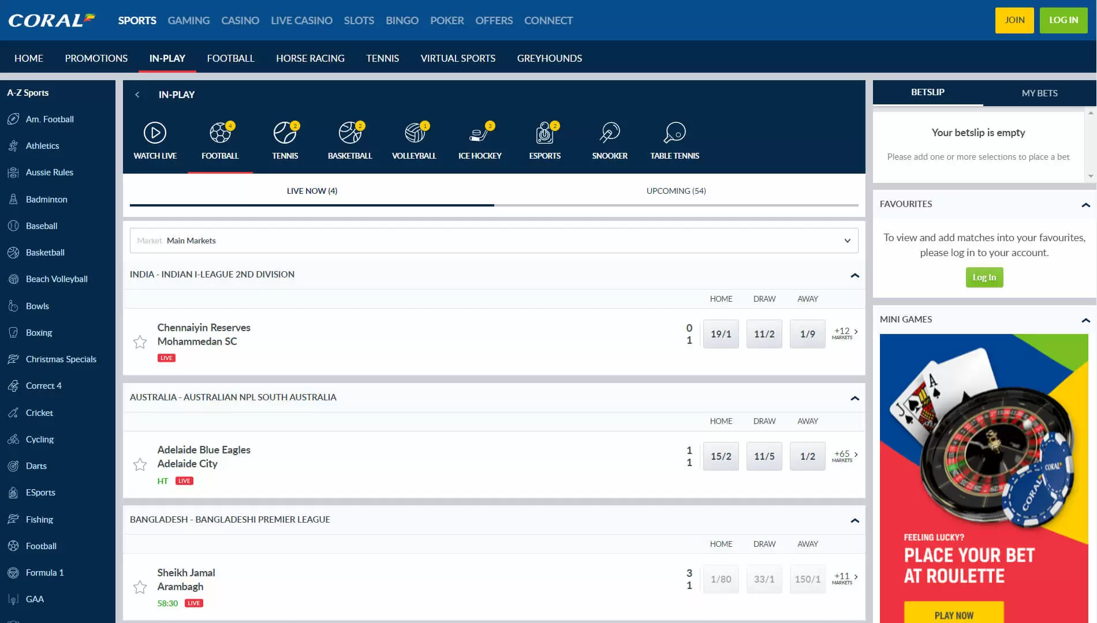Select the Volleyball sport icon

414,133
